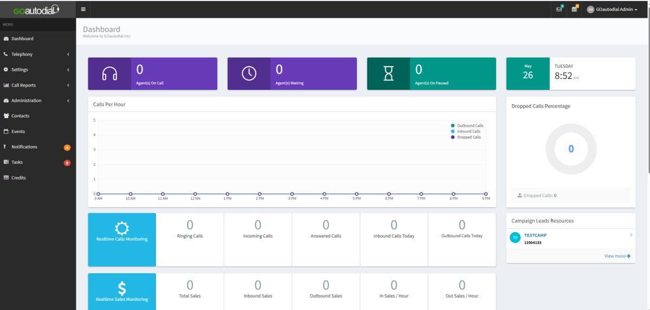
Task: Open the GOautodial Admin user dropdown
Action: pyautogui.click(x=612, y=9)
